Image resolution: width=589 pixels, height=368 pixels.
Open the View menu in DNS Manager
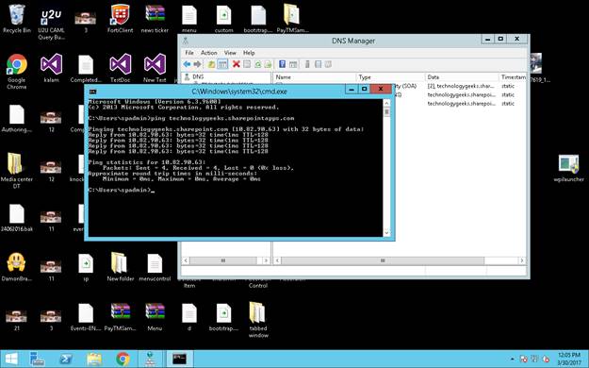230,53
